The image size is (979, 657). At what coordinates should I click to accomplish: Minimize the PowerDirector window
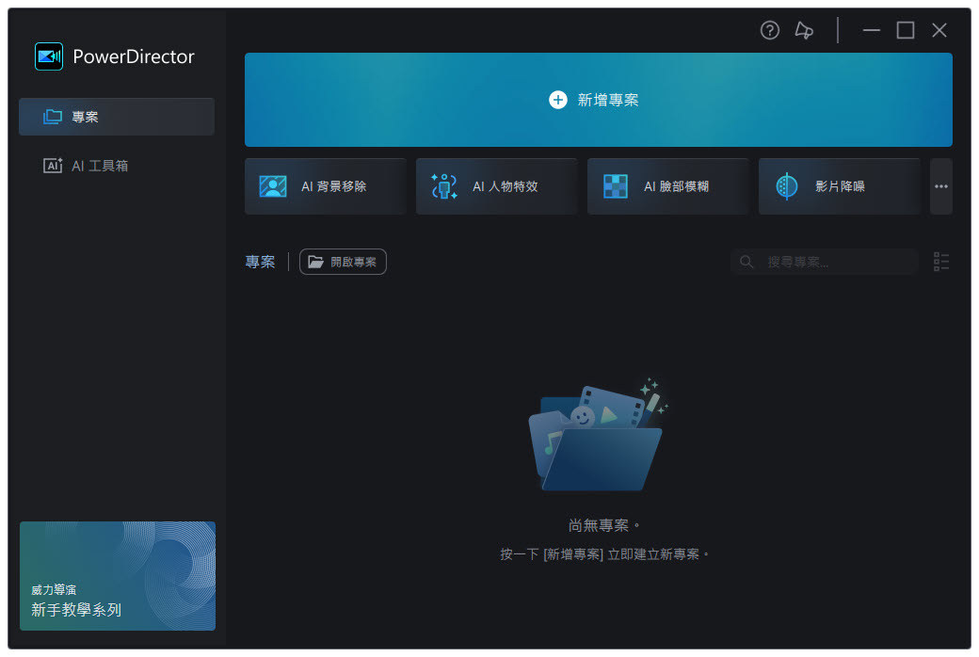[871, 30]
